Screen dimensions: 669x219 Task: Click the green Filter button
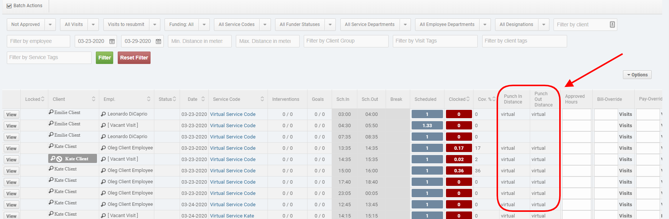pos(105,58)
